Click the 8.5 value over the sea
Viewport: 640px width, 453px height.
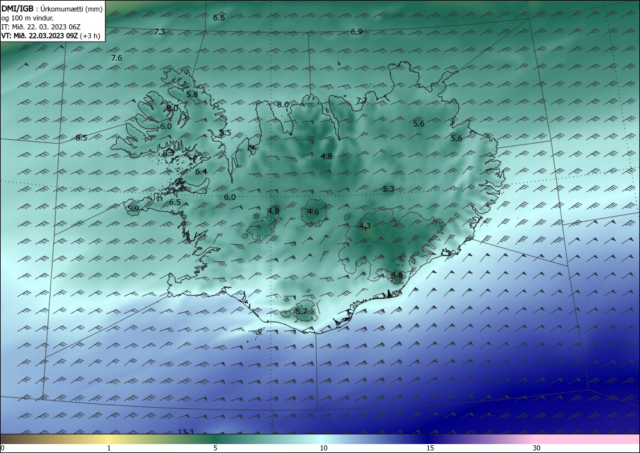pyautogui.click(x=81, y=138)
